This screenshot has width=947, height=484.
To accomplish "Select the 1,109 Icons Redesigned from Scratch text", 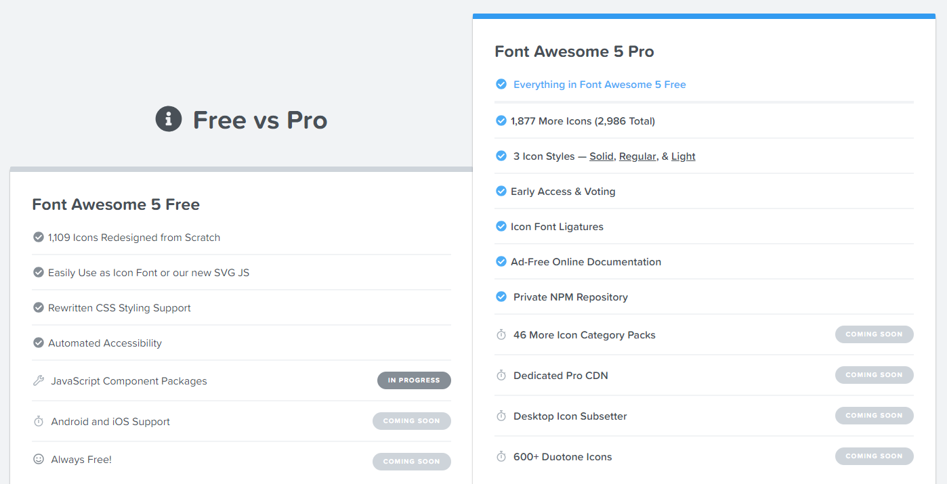I will click(x=134, y=238).
